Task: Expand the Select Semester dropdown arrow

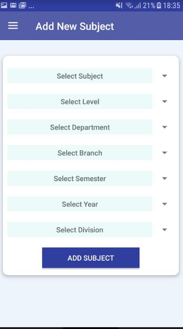Action: click(x=164, y=178)
